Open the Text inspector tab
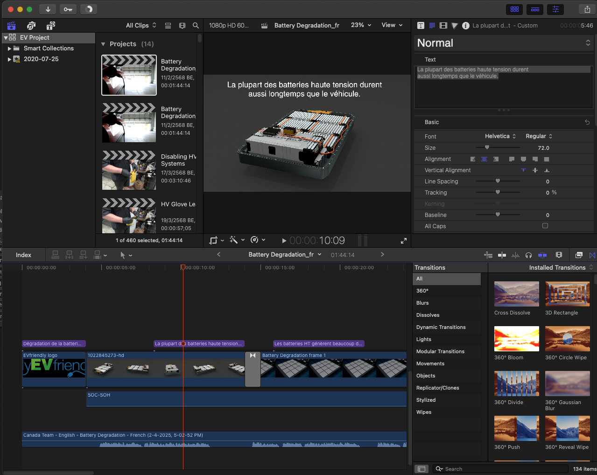 click(x=432, y=26)
